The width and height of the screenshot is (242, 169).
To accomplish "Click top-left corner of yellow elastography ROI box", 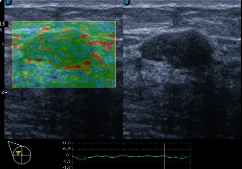I will pyautogui.click(x=13, y=22).
